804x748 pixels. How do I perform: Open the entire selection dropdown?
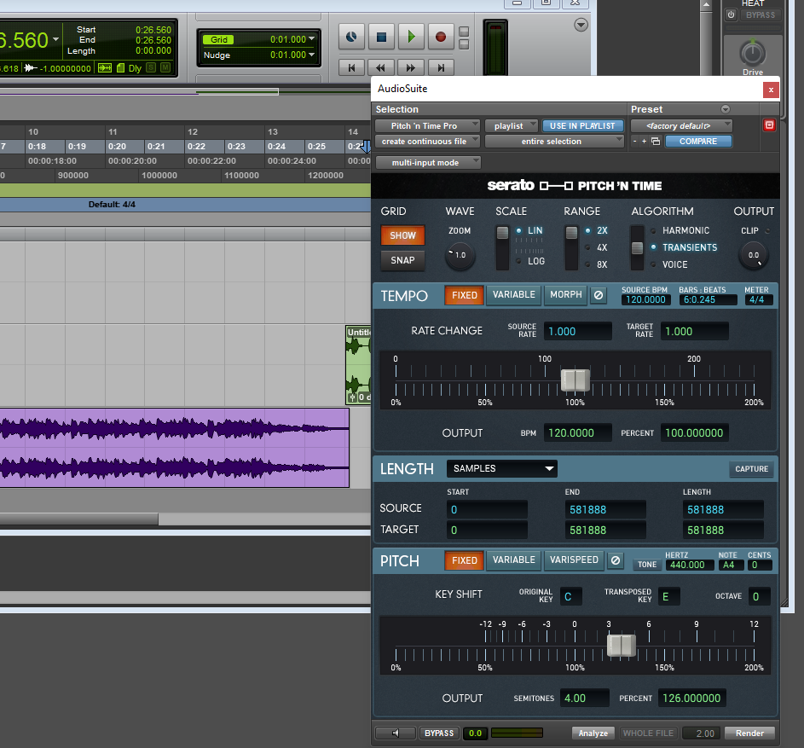click(554, 142)
